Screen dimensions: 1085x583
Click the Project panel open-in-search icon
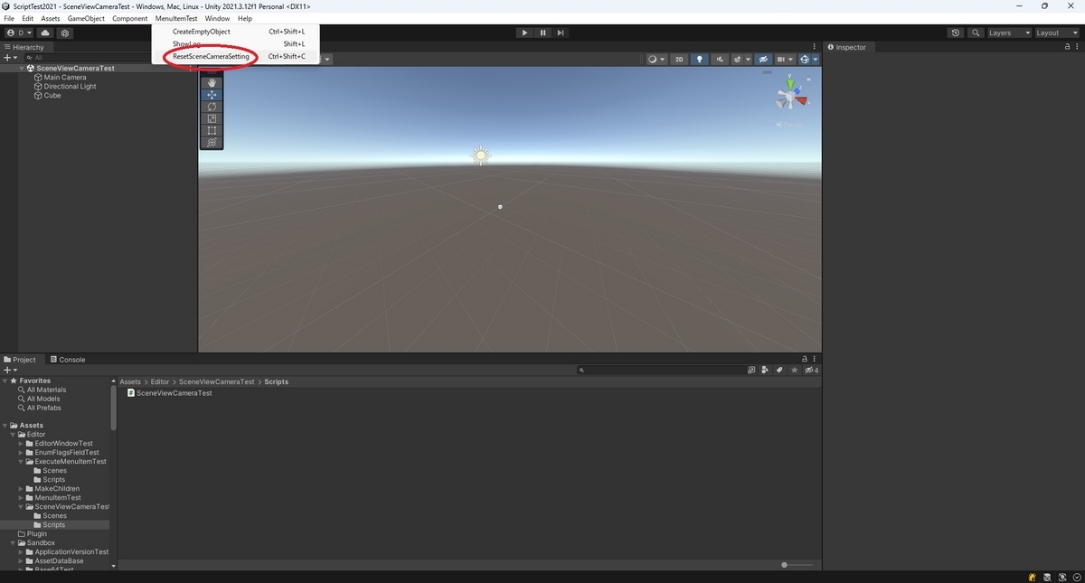pyautogui.click(x=751, y=370)
